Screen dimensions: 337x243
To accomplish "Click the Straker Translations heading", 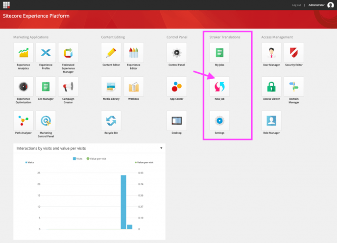I will [225, 37].
